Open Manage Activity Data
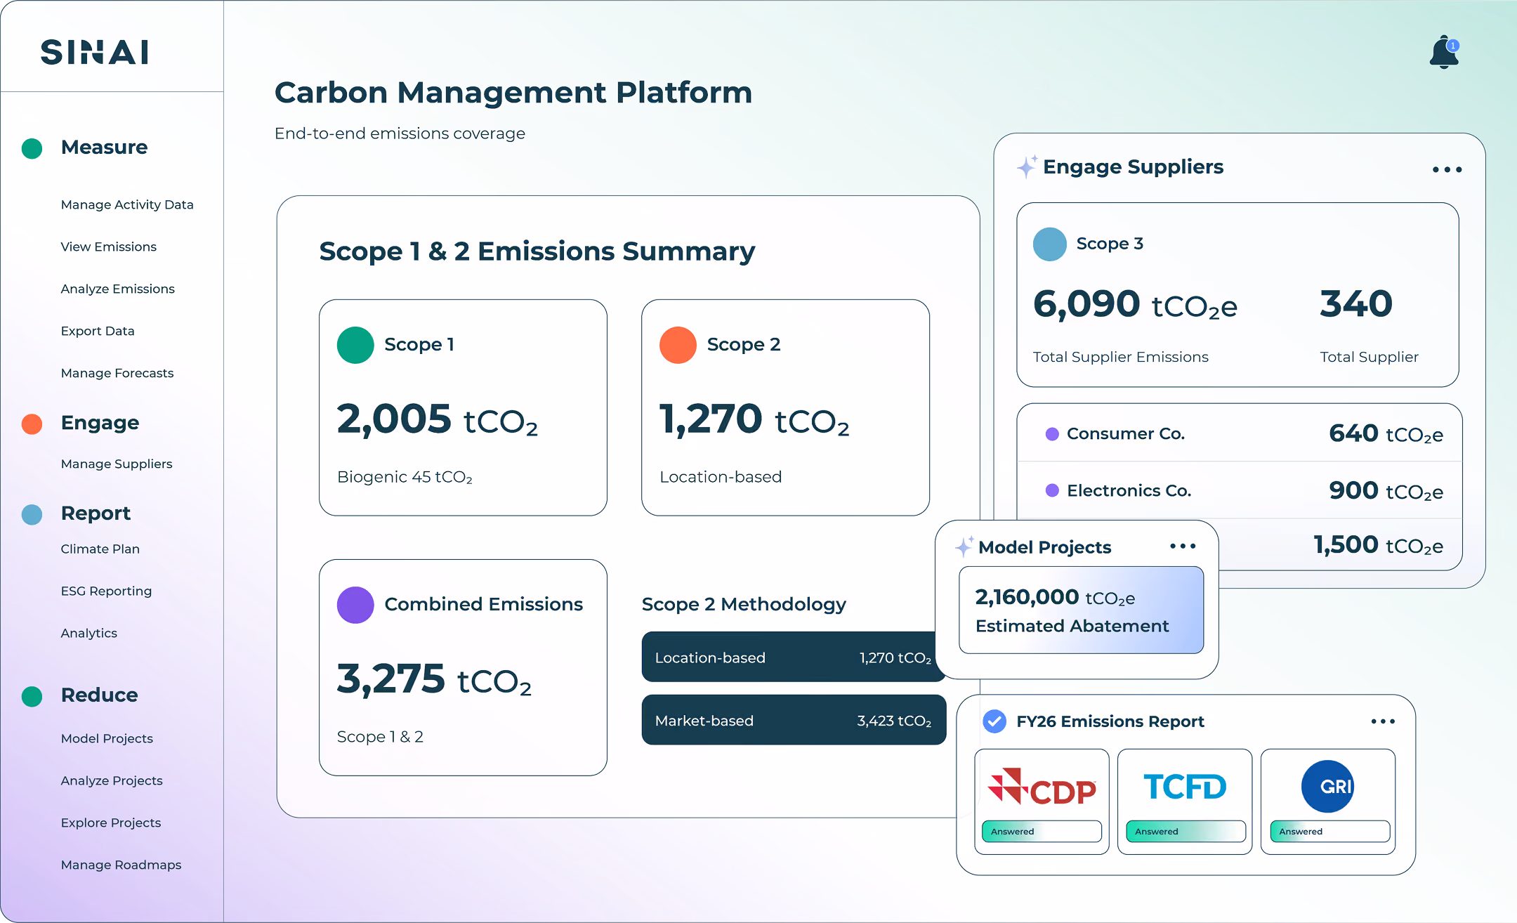 click(127, 204)
